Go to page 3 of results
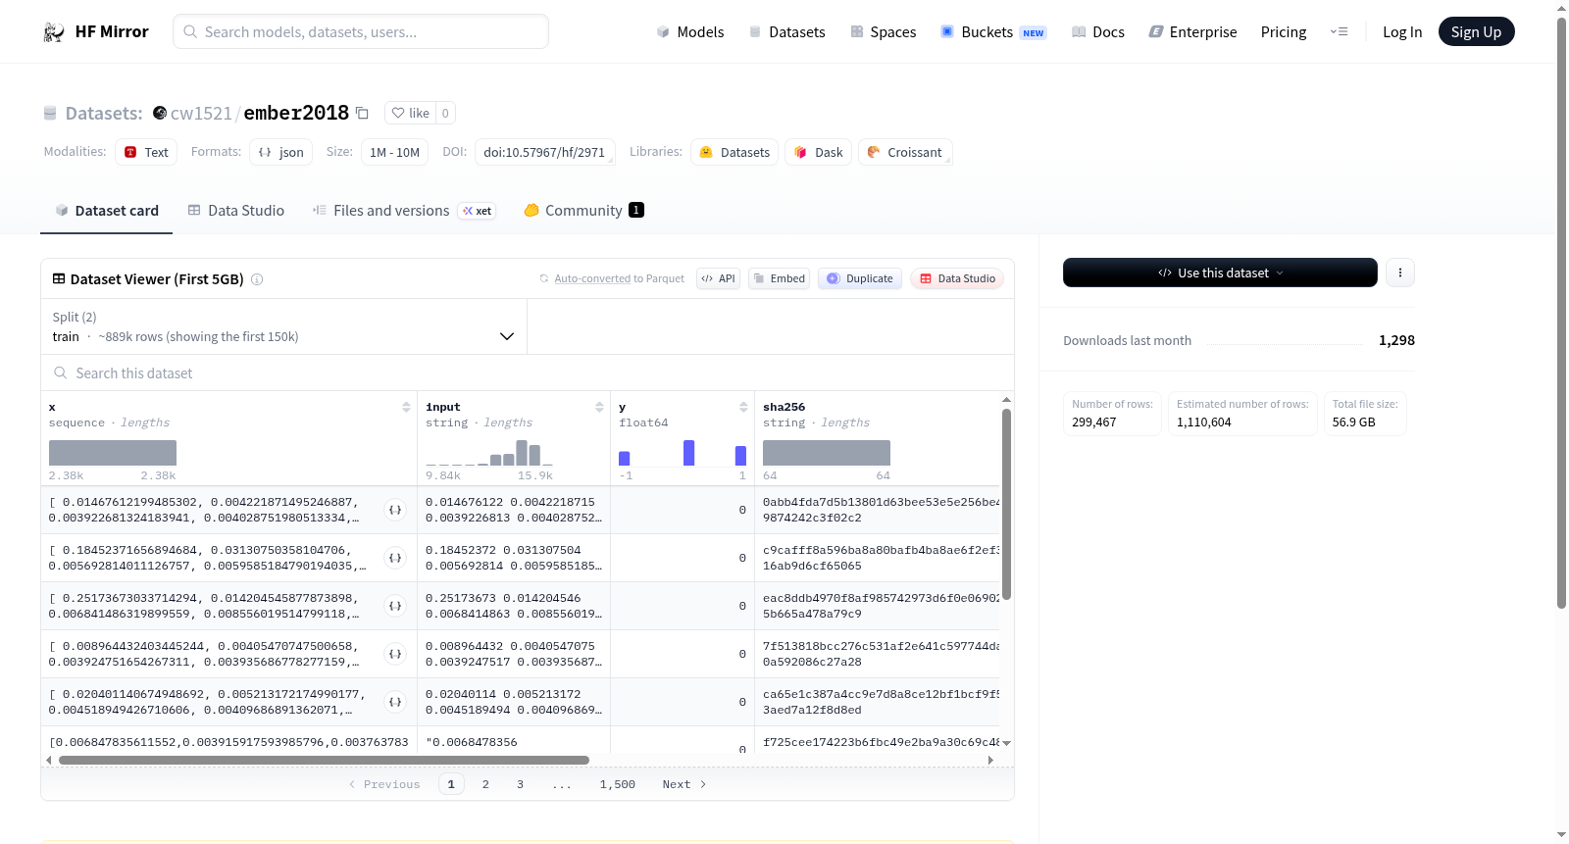 [x=520, y=784]
